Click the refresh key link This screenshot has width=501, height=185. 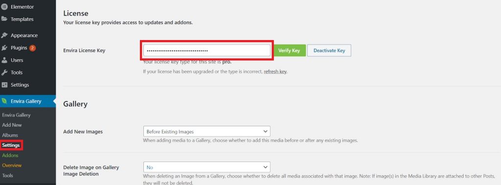[275, 71]
